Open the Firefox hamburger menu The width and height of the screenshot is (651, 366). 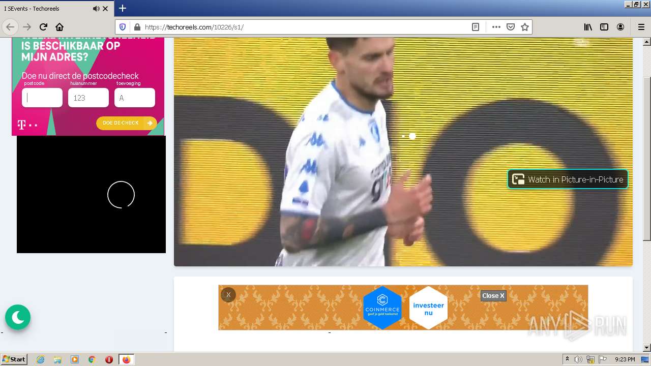point(641,27)
